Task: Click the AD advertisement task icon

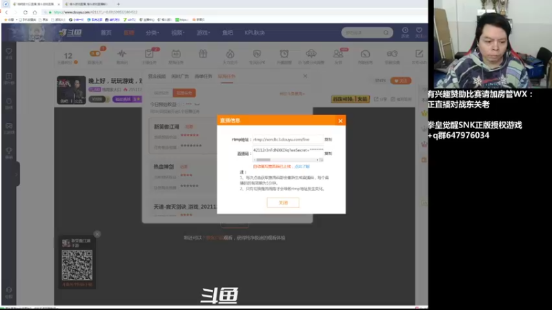Action: point(176,54)
